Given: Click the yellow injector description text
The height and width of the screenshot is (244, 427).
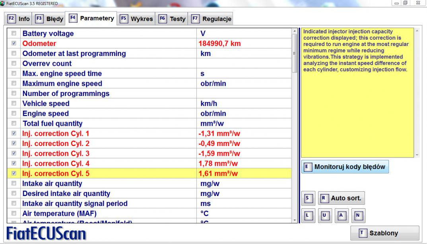Looking at the screenshot, I should 356,50.
